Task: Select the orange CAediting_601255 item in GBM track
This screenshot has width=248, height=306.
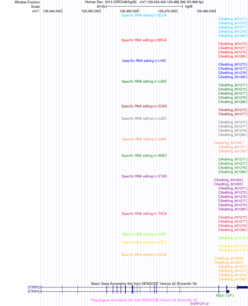Action: [228, 143]
